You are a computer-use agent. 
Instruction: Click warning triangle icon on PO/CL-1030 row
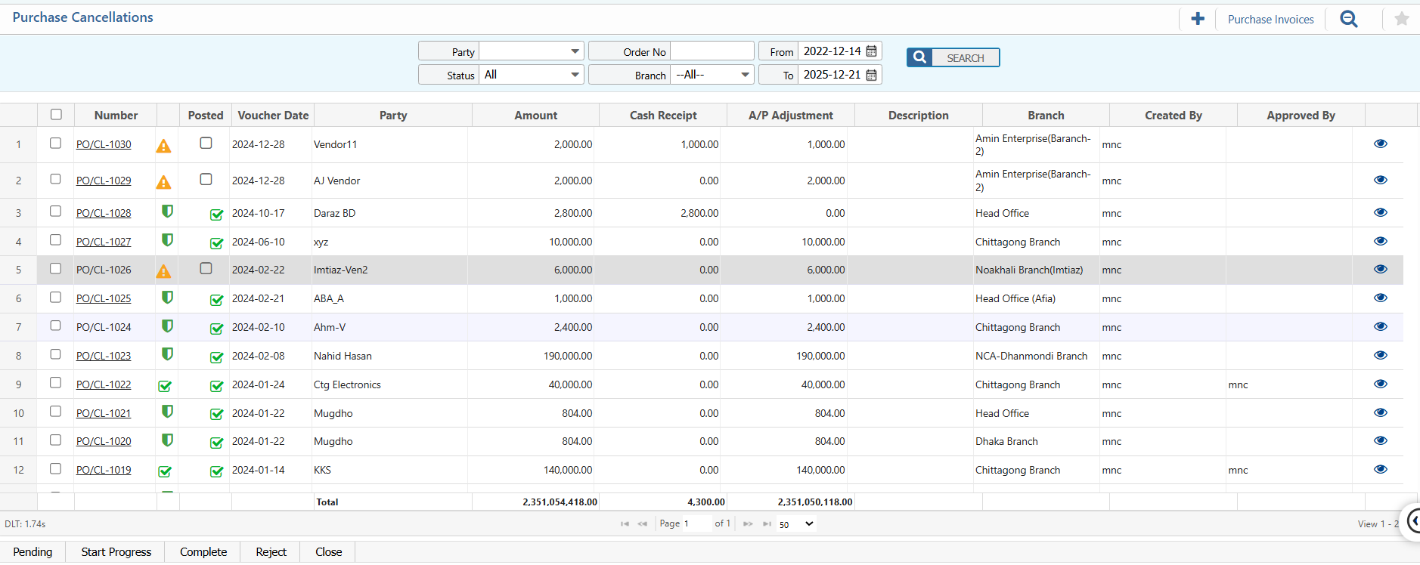point(163,146)
